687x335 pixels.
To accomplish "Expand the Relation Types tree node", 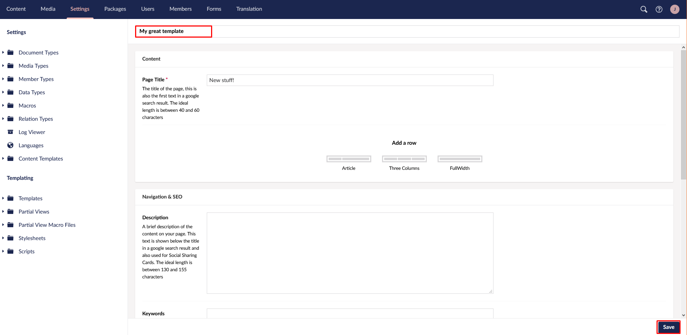I will [3, 119].
